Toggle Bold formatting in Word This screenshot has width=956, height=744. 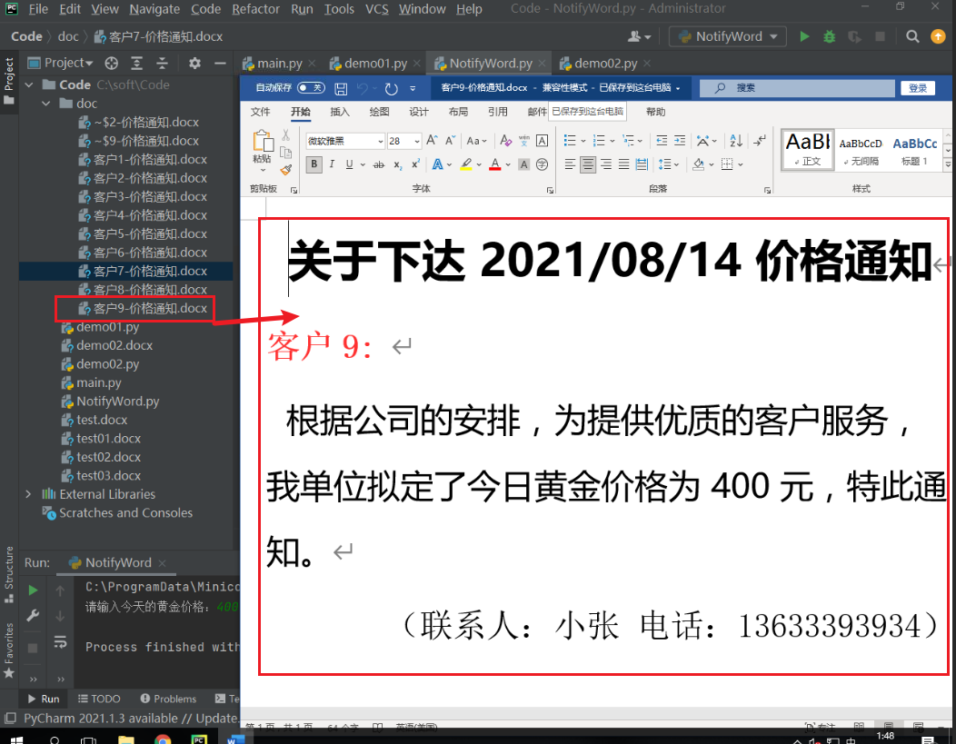314,164
